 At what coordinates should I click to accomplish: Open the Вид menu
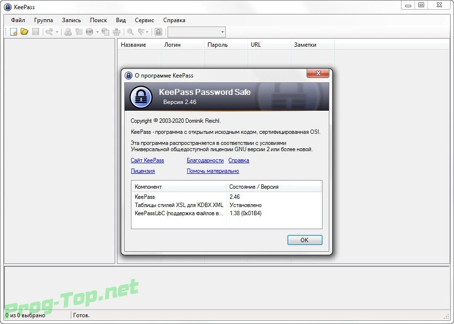(121, 20)
